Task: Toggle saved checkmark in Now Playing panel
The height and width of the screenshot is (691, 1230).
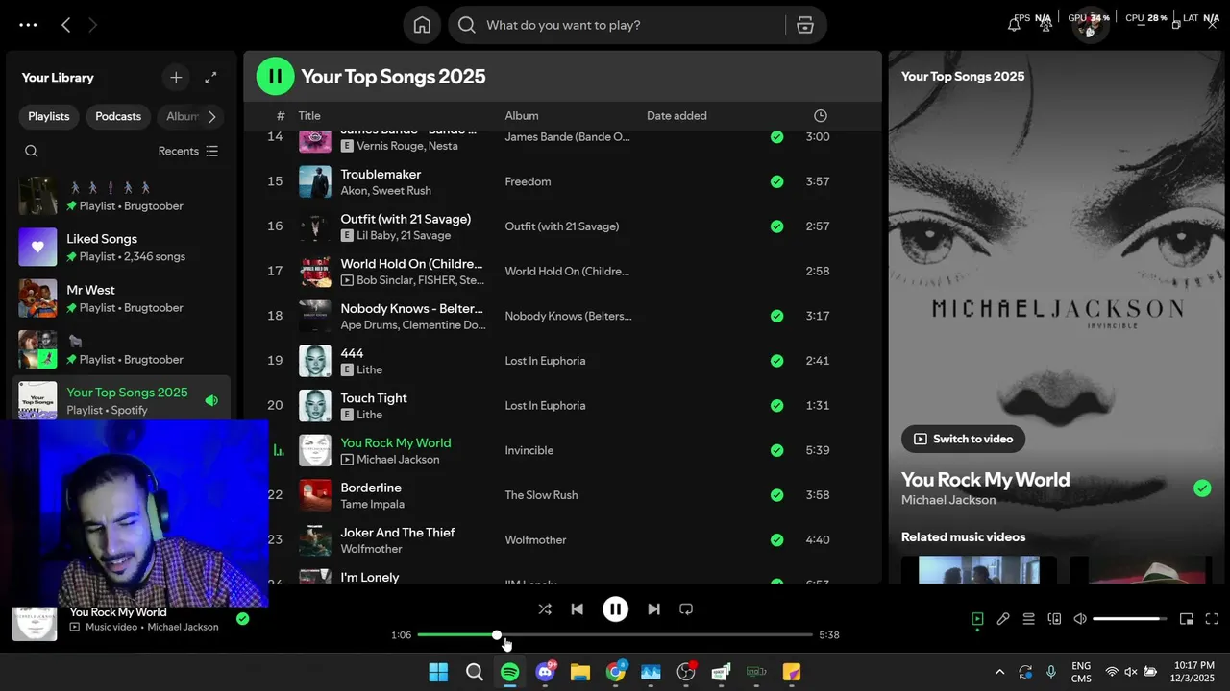Action: coord(1202,488)
